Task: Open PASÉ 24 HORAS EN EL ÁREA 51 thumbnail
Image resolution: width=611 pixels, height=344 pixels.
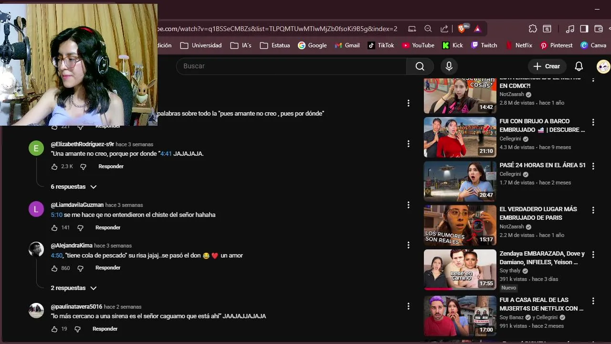Action: click(460, 181)
